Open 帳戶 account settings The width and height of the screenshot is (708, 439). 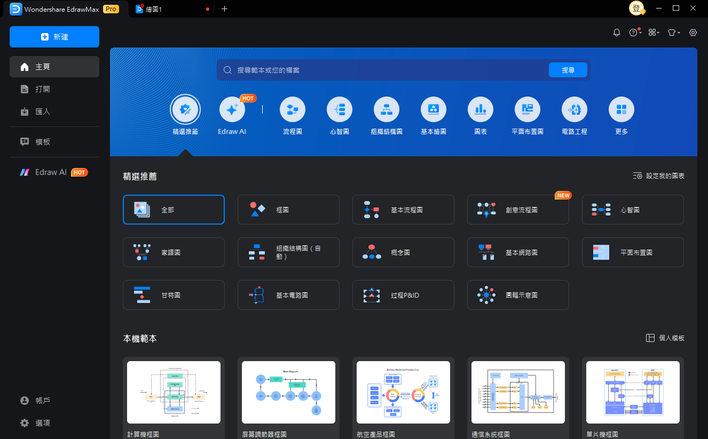pyautogui.click(x=54, y=401)
